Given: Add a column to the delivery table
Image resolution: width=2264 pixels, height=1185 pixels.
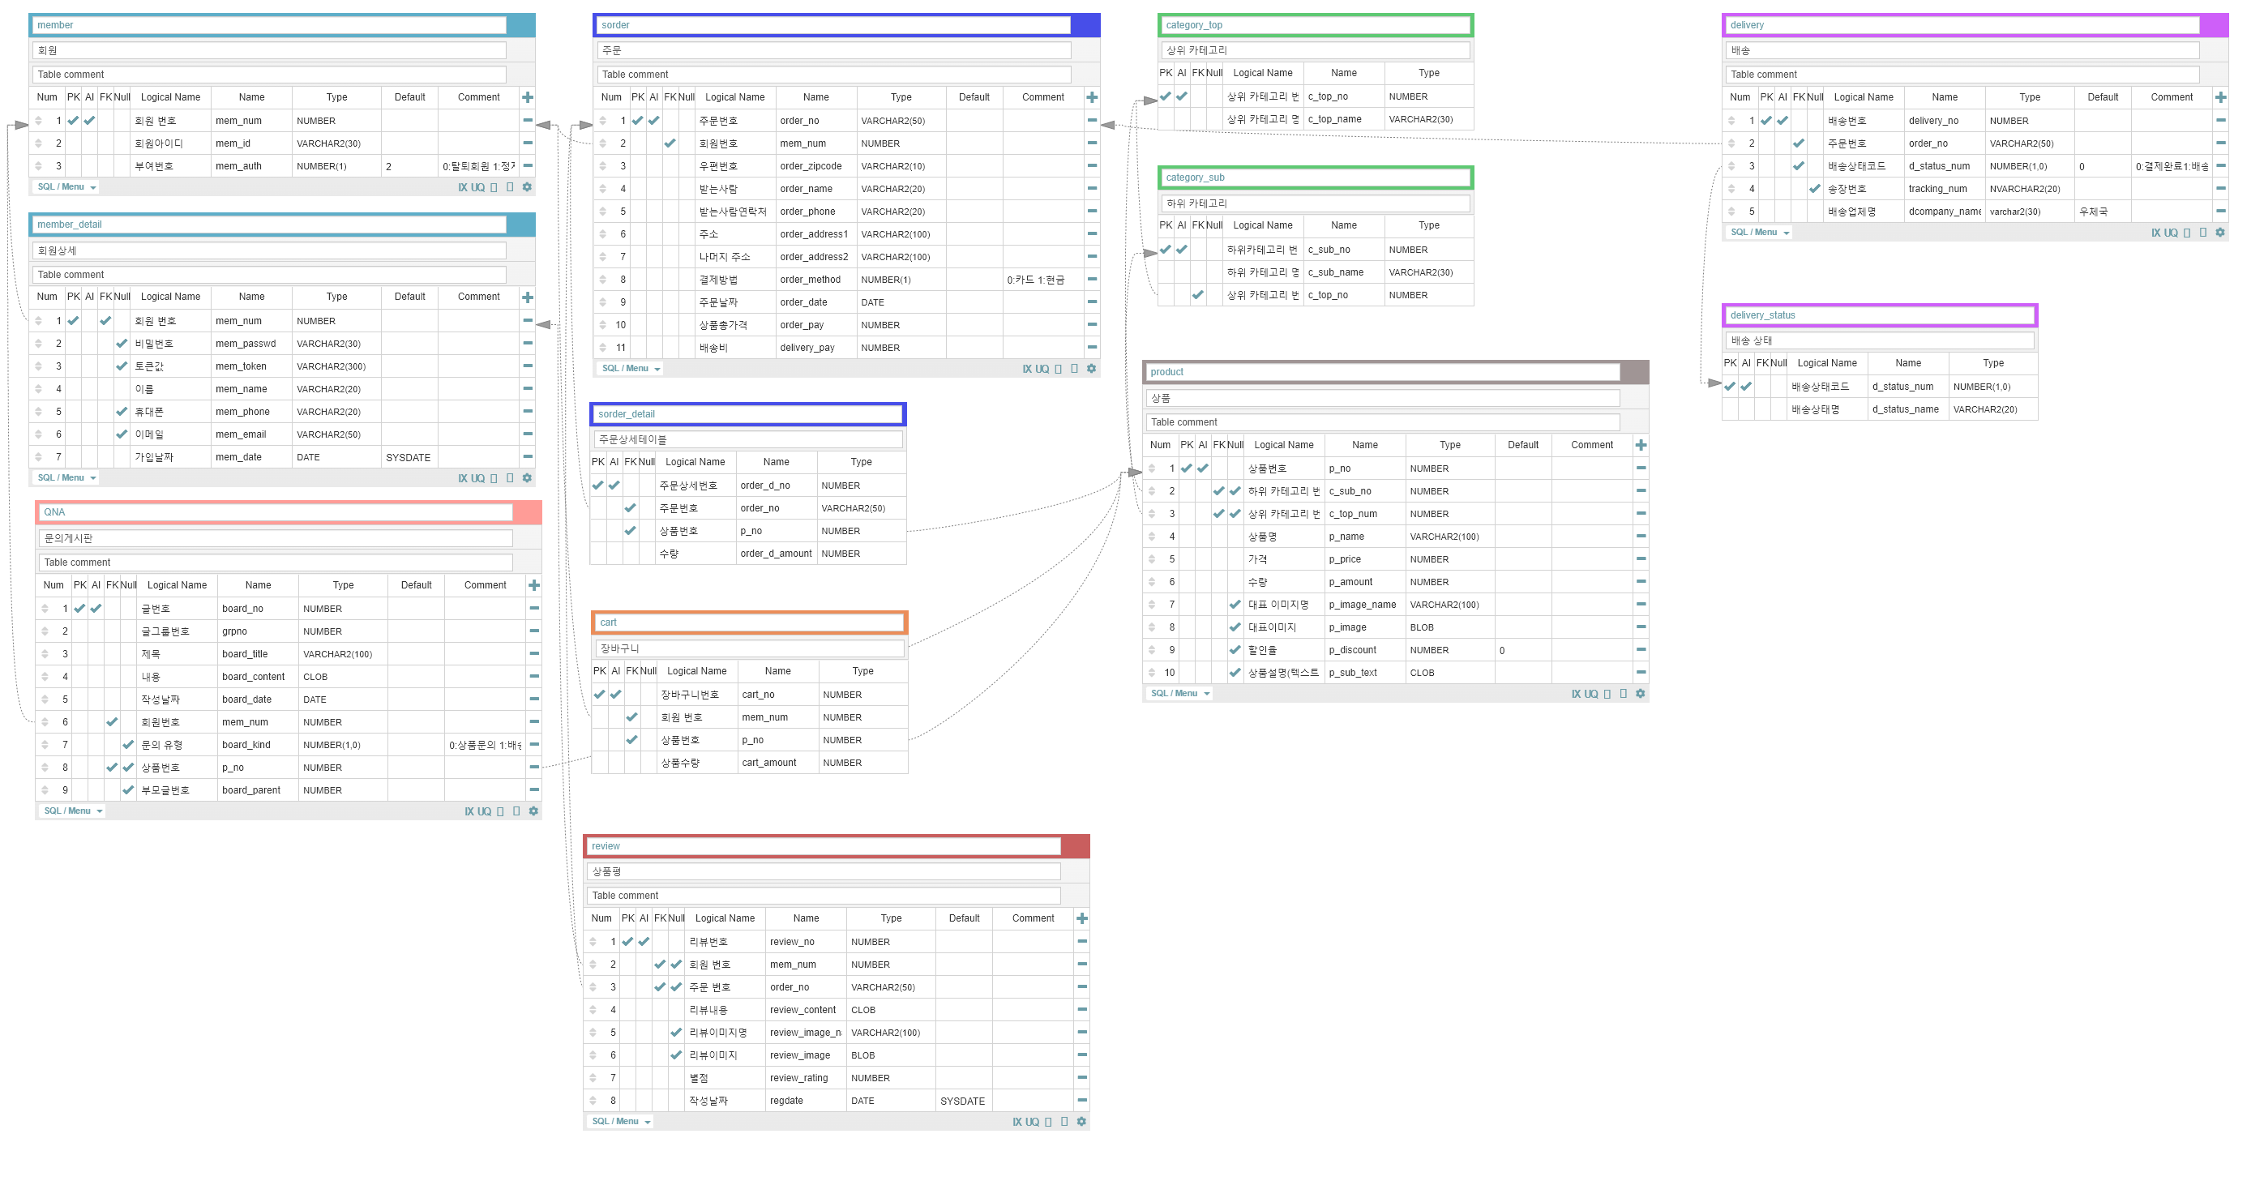Looking at the screenshot, I should [x=2220, y=97].
